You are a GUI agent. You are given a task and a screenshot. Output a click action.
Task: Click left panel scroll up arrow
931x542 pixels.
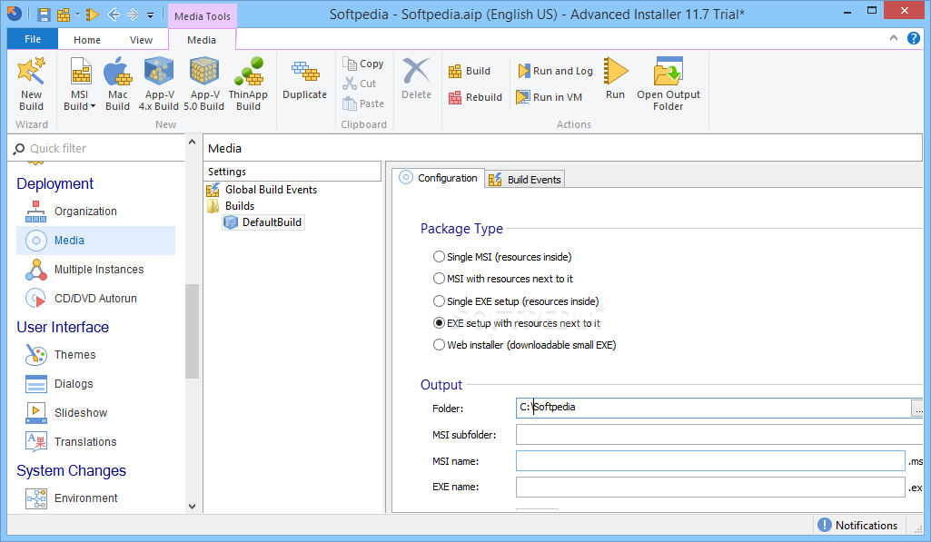click(192, 143)
